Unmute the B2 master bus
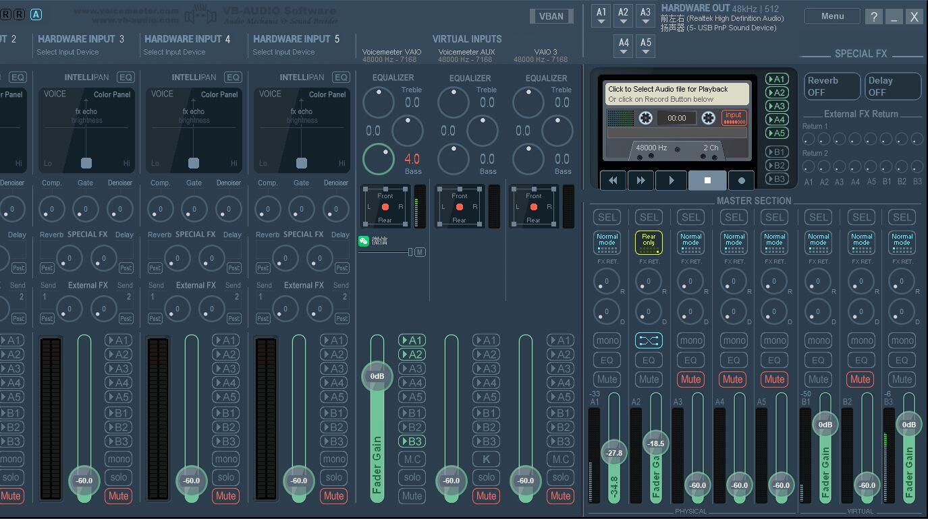 (x=861, y=379)
